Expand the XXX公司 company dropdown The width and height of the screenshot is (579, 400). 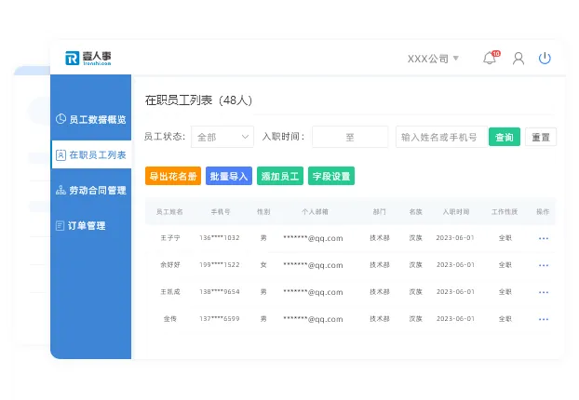point(433,59)
